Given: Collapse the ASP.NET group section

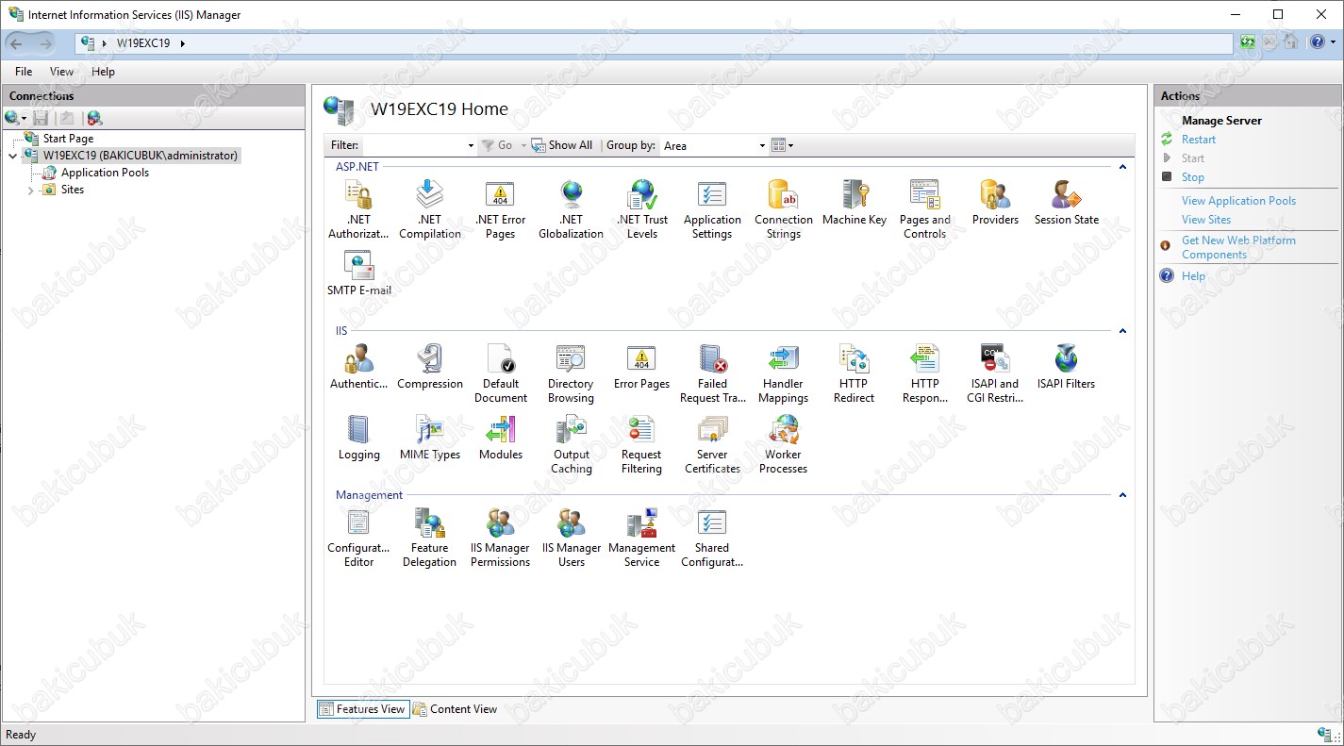Looking at the screenshot, I should (1122, 167).
